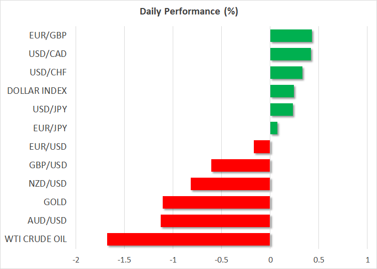377x269 pixels.
Task: Select the EUR/GBP green bar
Action: click(x=291, y=36)
